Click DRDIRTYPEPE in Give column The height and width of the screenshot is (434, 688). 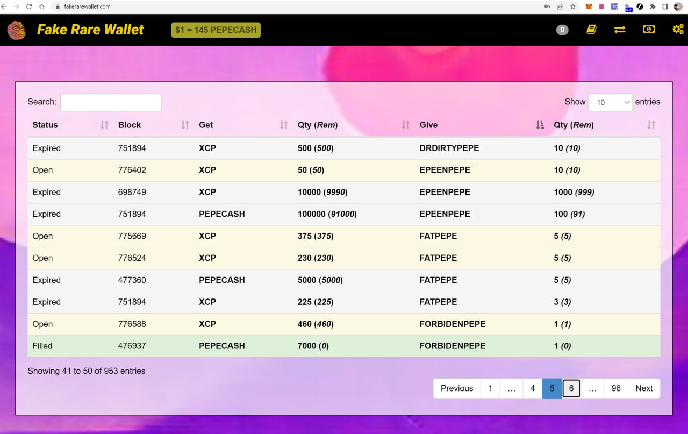(449, 148)
